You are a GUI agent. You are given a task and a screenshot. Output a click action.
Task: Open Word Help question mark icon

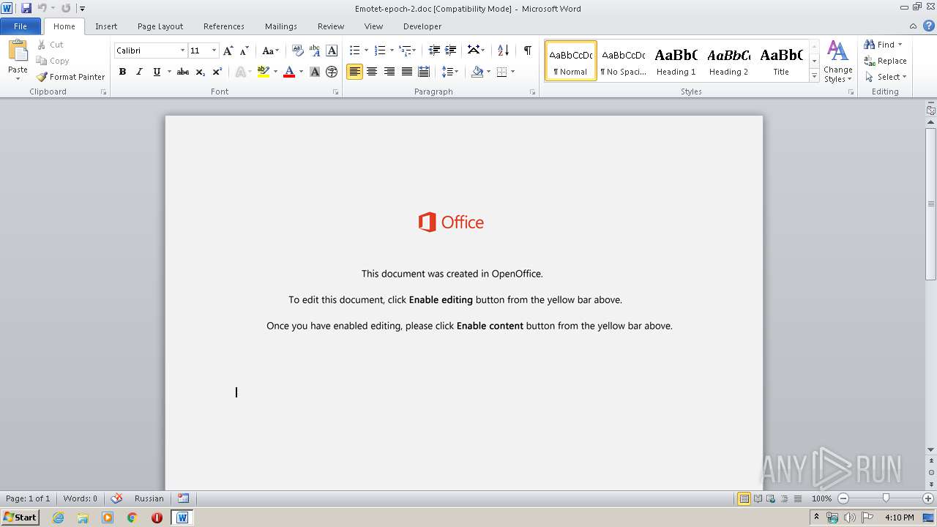coord(928,26)
